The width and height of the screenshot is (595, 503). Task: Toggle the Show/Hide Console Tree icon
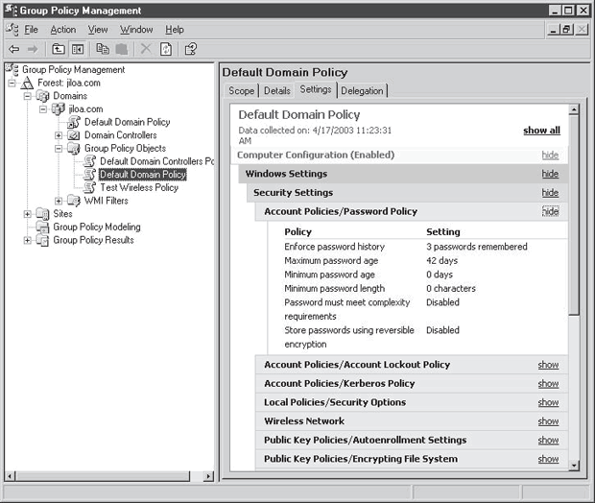78,49
